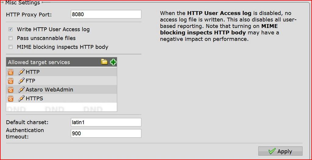Click the connector icon beside HTTPS
The image size is (312, 160).
click(x=22, y=98)
